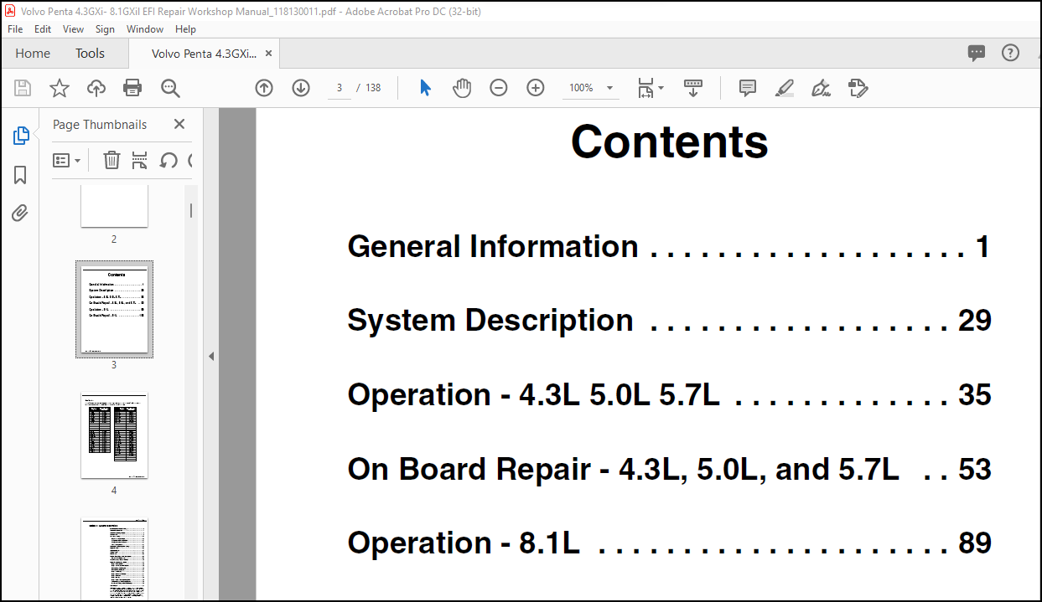Select the Volvo Penta 4.3GXi document tab
1042x602 pixels.
[x=204, y=53]
